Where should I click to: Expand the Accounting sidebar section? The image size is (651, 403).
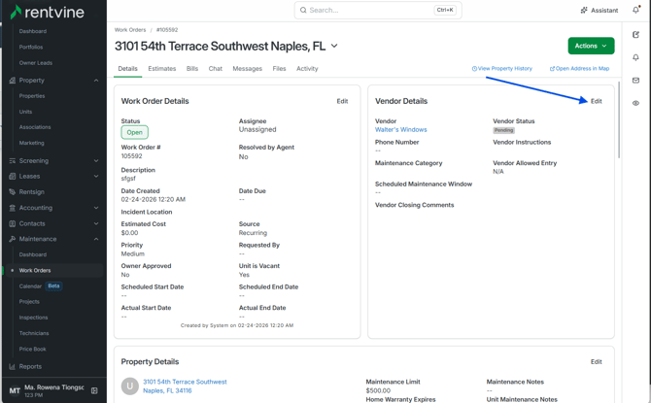(x=96, y=208)
